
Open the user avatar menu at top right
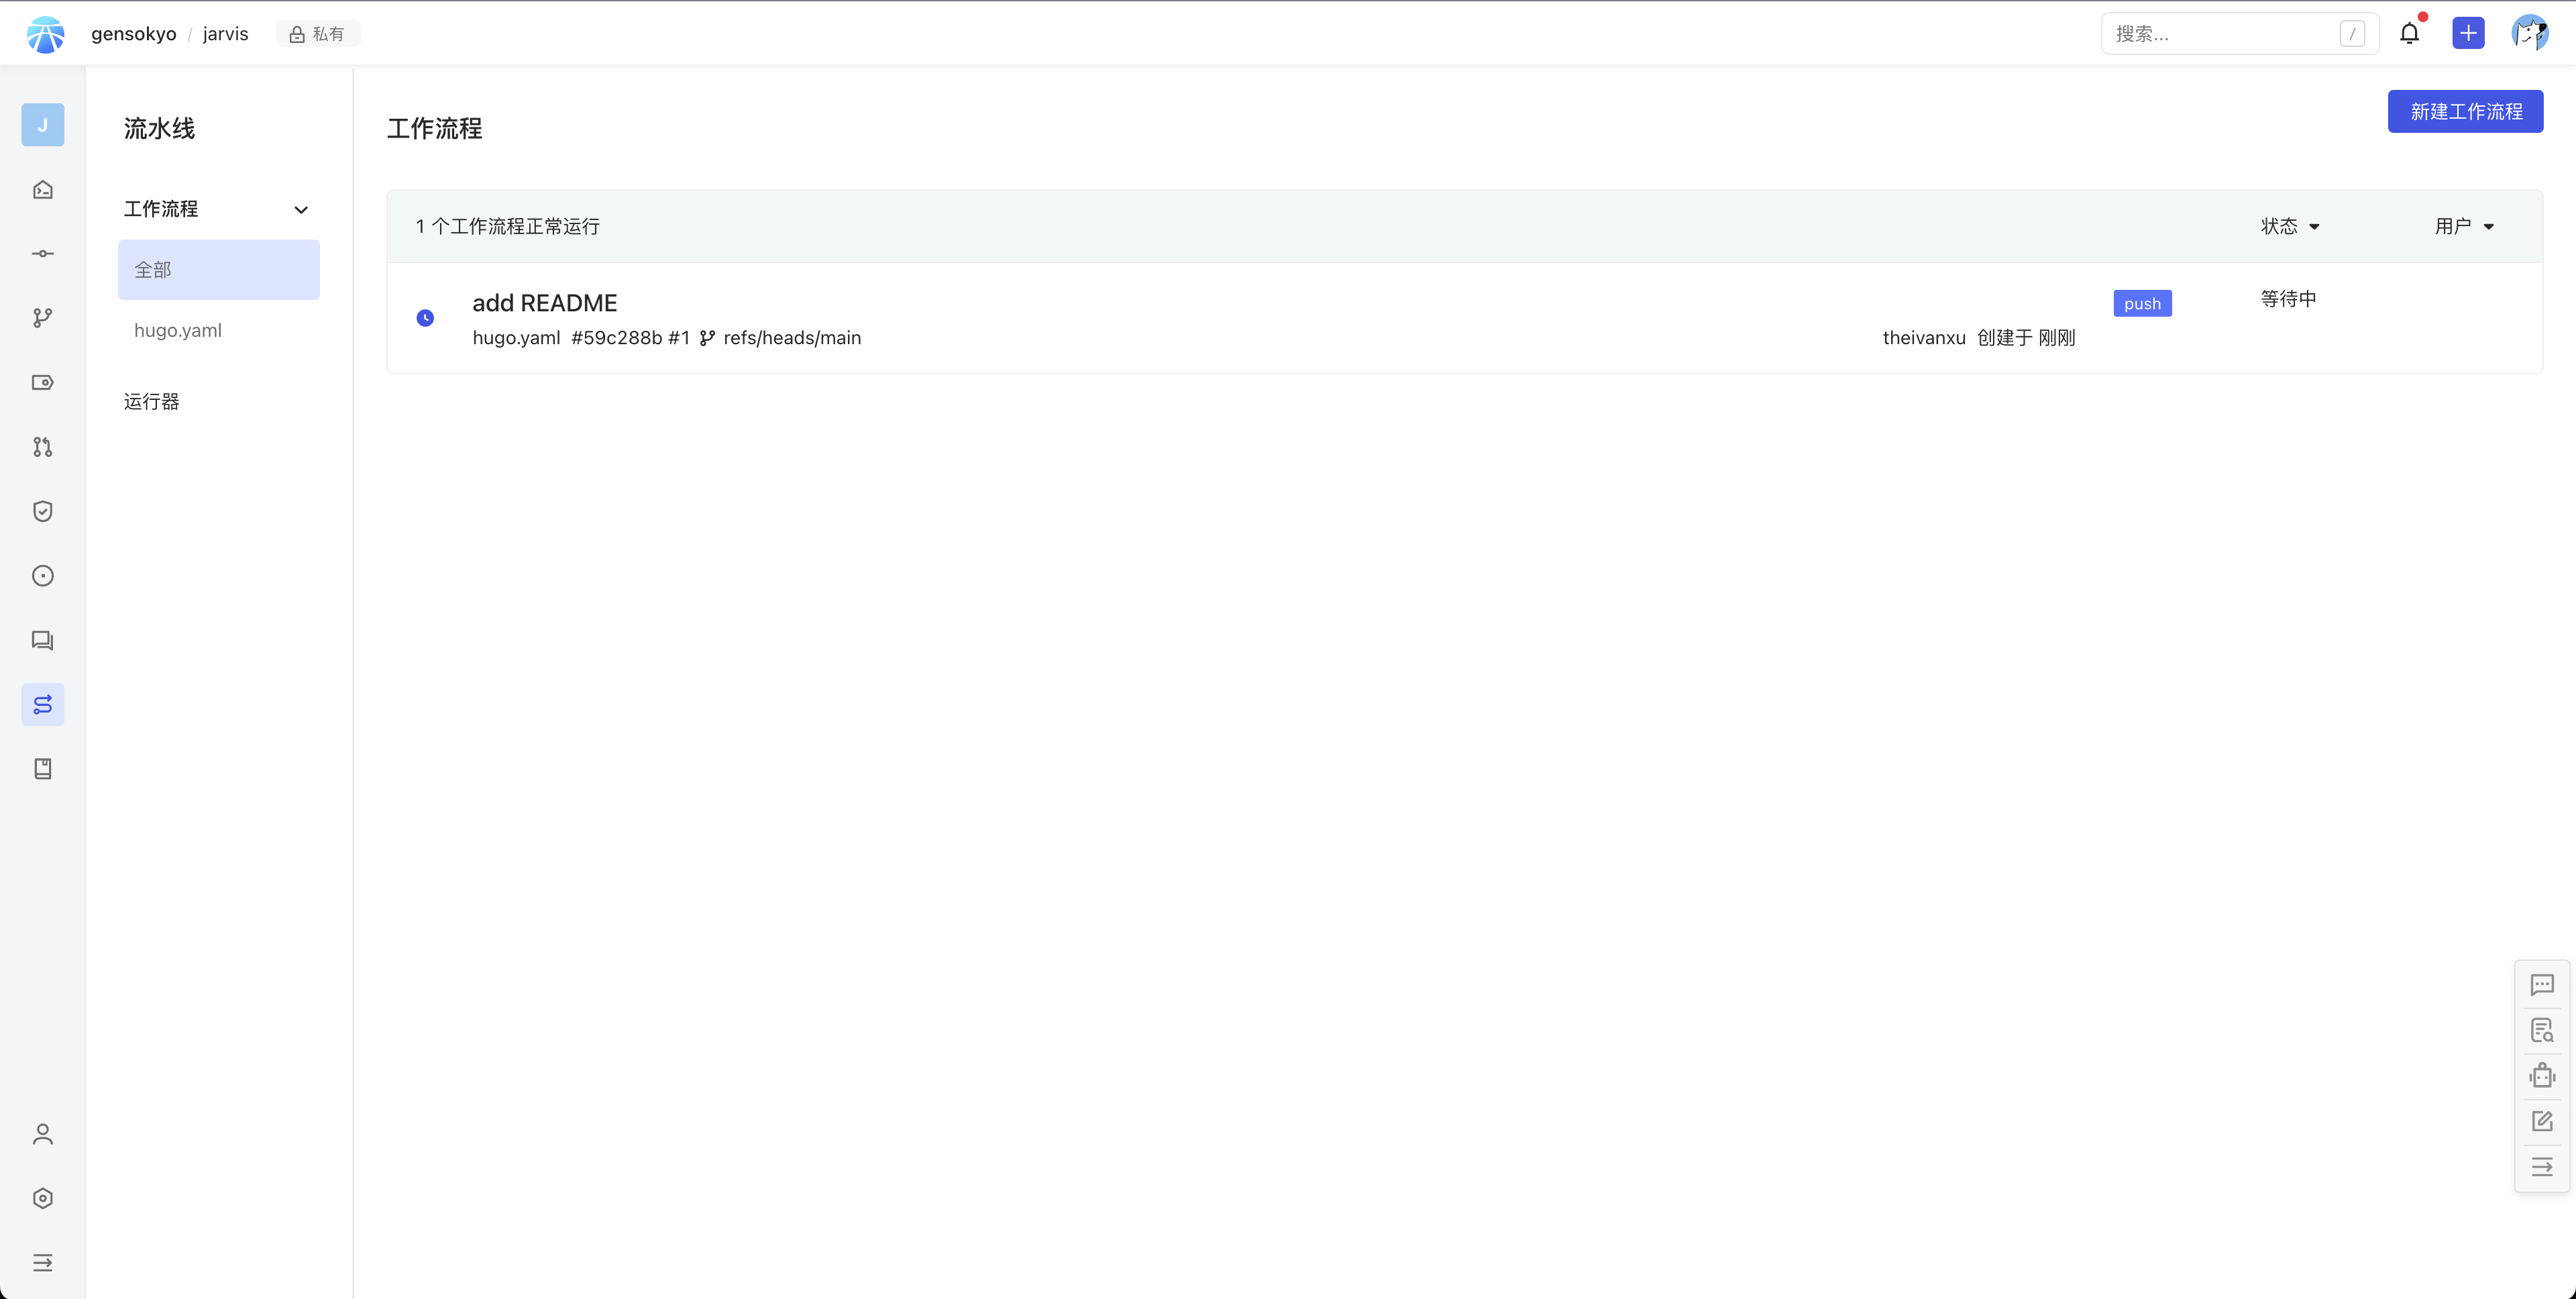(2530, 33)
